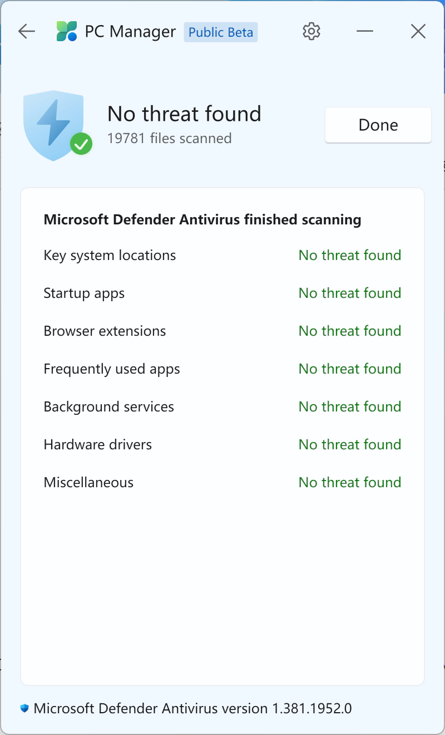Click the Startup apps row label
Image resolution: width=445 pixels, height=735 pixels.
(84, 293)
